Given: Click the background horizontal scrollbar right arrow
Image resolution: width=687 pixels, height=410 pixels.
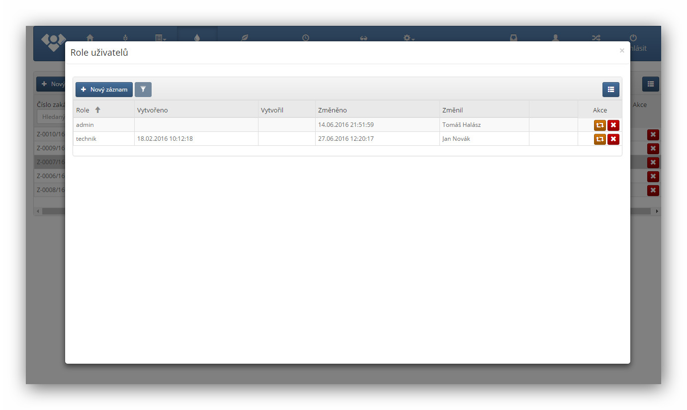Looking at the screenshot, I should [x=657, y=211].
